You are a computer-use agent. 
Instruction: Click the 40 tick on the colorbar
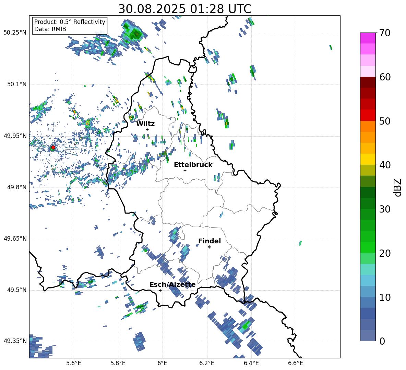coord(385,165)
